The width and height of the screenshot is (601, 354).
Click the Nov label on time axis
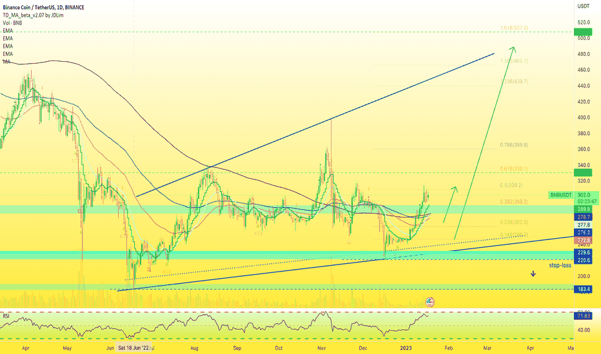(x=322, y=348)
